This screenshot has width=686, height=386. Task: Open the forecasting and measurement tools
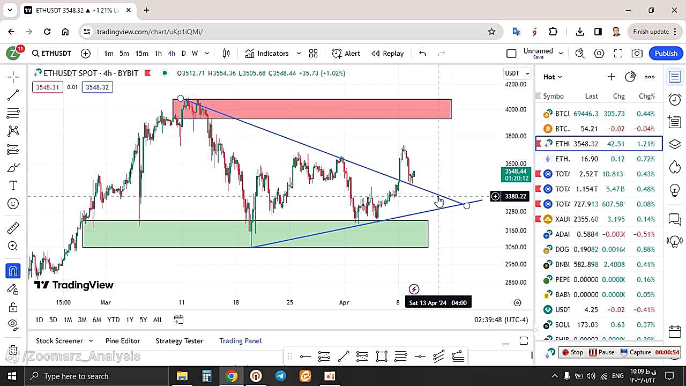[13, 150]
